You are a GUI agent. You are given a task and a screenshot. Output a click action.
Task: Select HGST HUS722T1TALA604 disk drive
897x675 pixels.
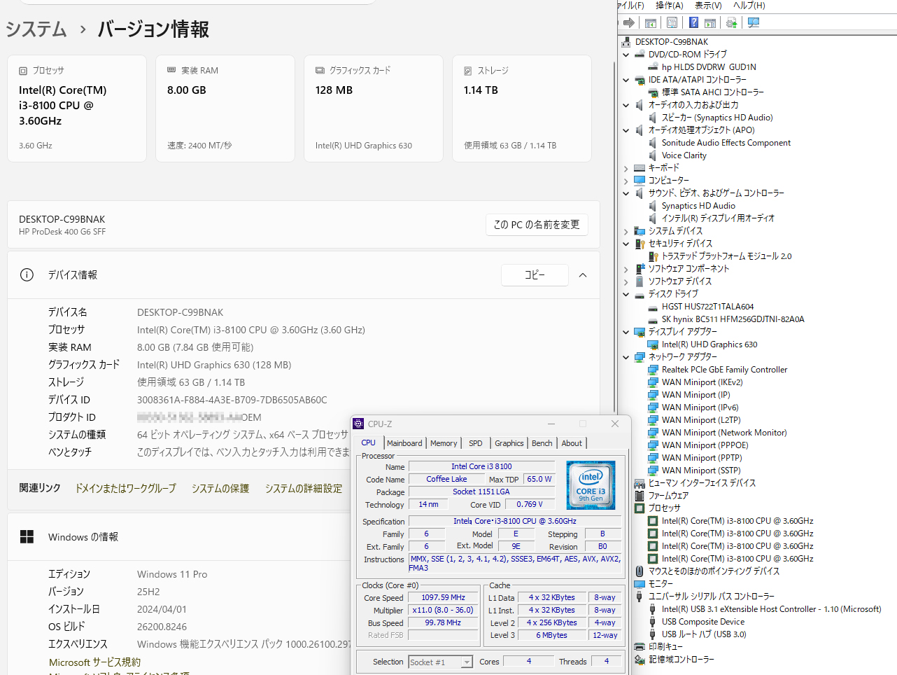point(708,307)
